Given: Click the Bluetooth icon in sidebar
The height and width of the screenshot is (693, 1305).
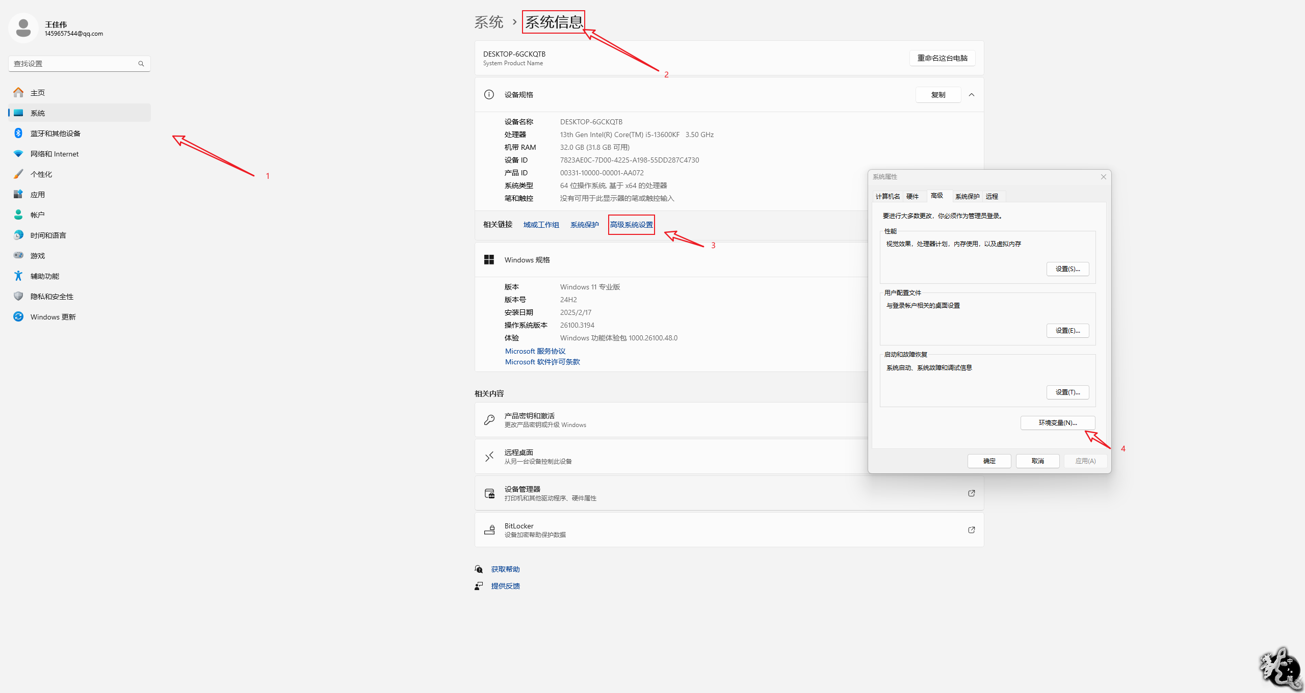Looking at the screenshot, I should (18, 133).
